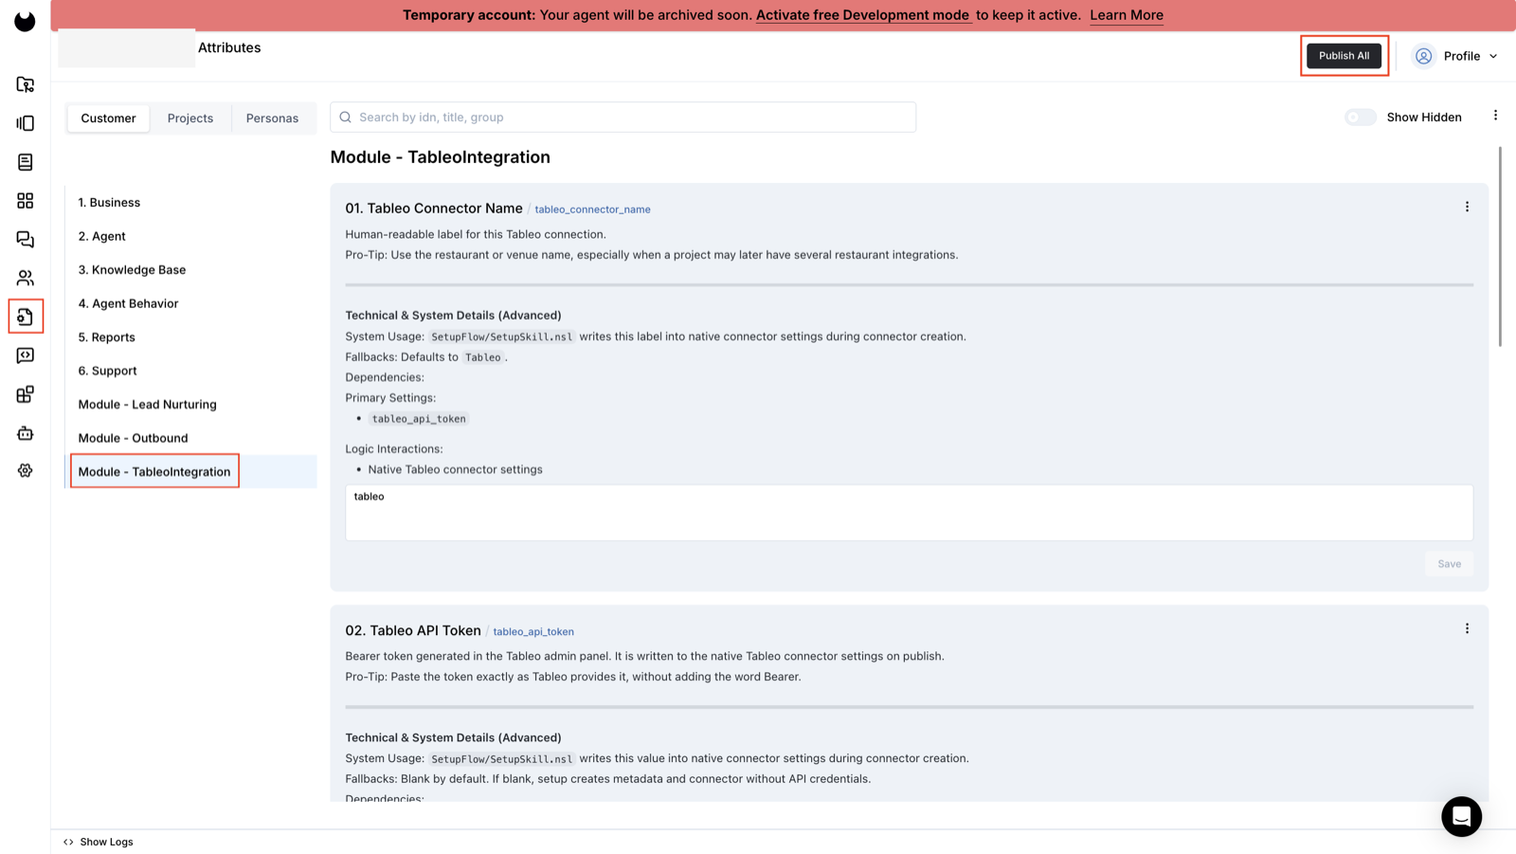Open the chat support widget

1461,816
